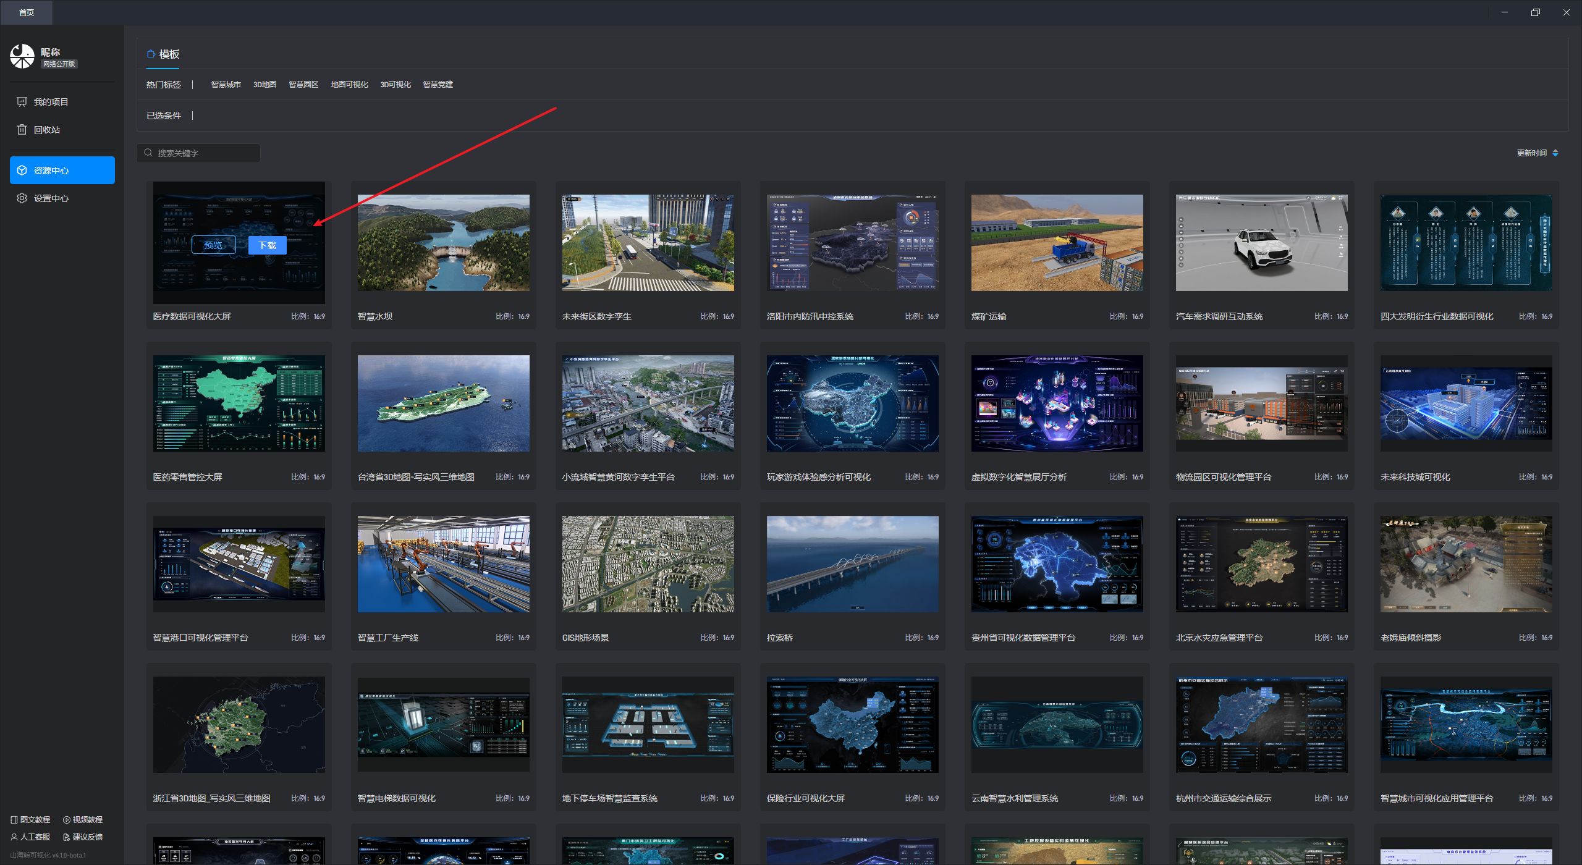
Task: Click the user avatar logo
Action: pos(22,56)
